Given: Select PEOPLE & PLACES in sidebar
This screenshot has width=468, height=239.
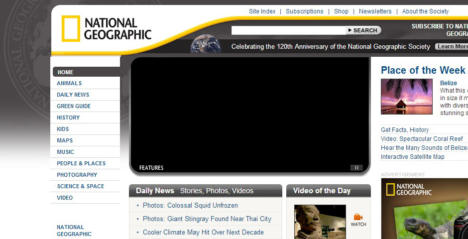Looking at the screenshot, I should [81, 163].
